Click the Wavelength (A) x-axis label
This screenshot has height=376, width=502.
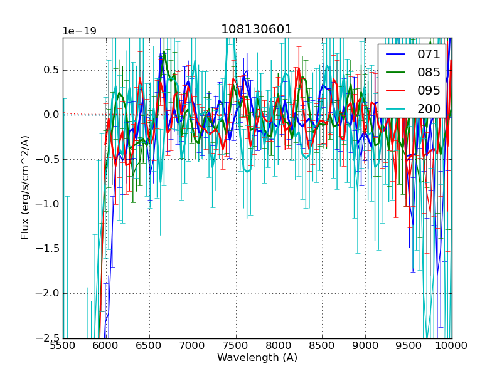[x=257, y=358]
